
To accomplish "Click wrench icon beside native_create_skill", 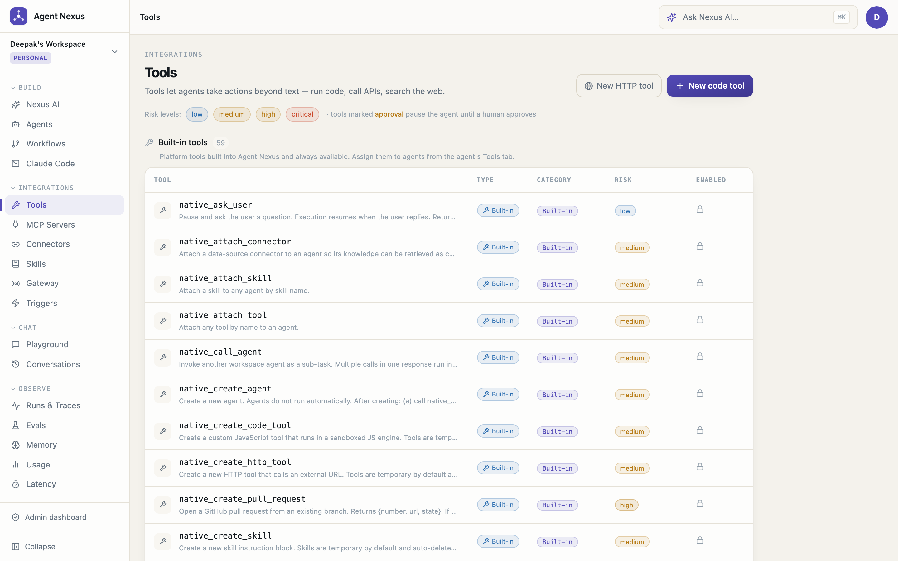I will [163, 541].
